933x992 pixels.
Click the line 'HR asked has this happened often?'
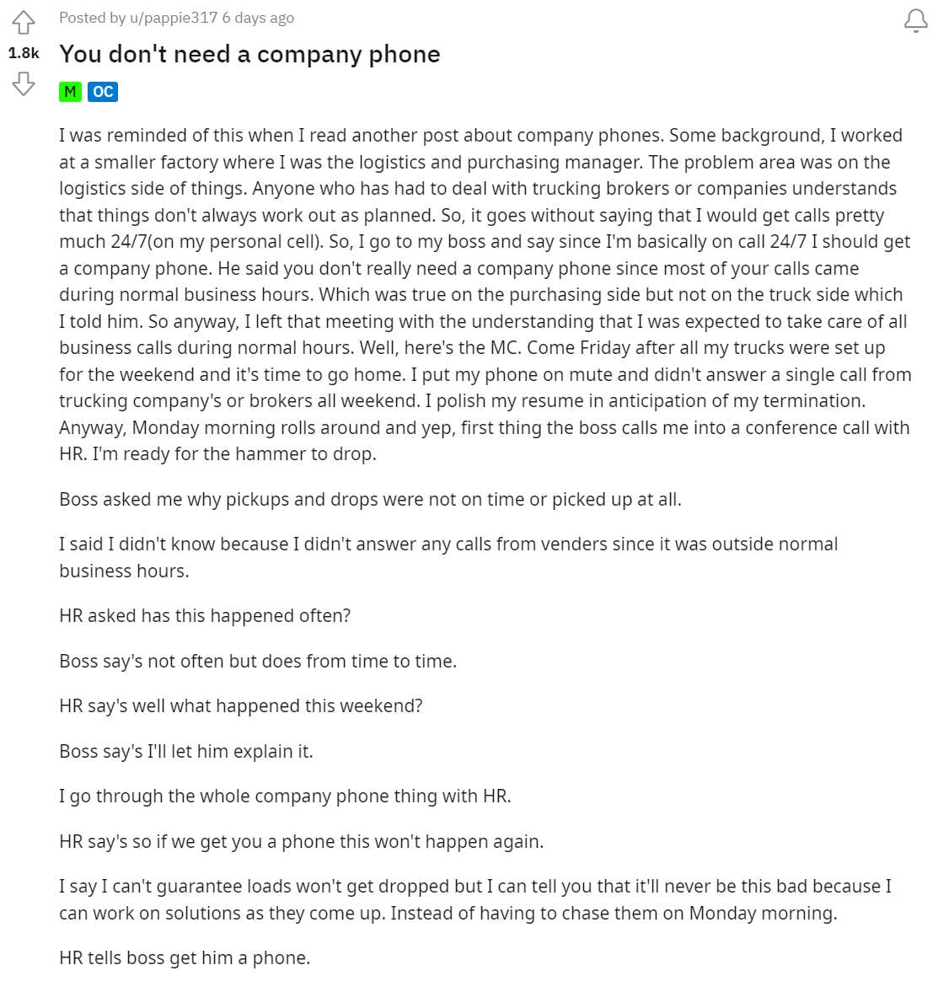205,615
